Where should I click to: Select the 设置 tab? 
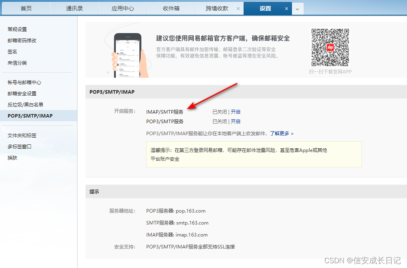265,8
